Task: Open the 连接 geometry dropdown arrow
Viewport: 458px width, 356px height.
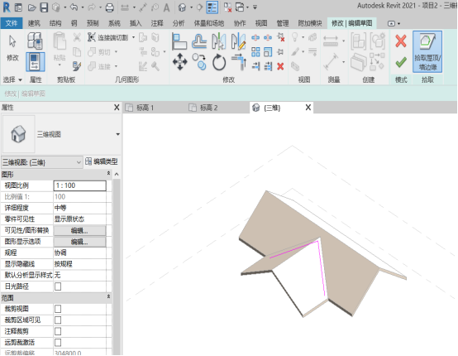Action: 116,66
